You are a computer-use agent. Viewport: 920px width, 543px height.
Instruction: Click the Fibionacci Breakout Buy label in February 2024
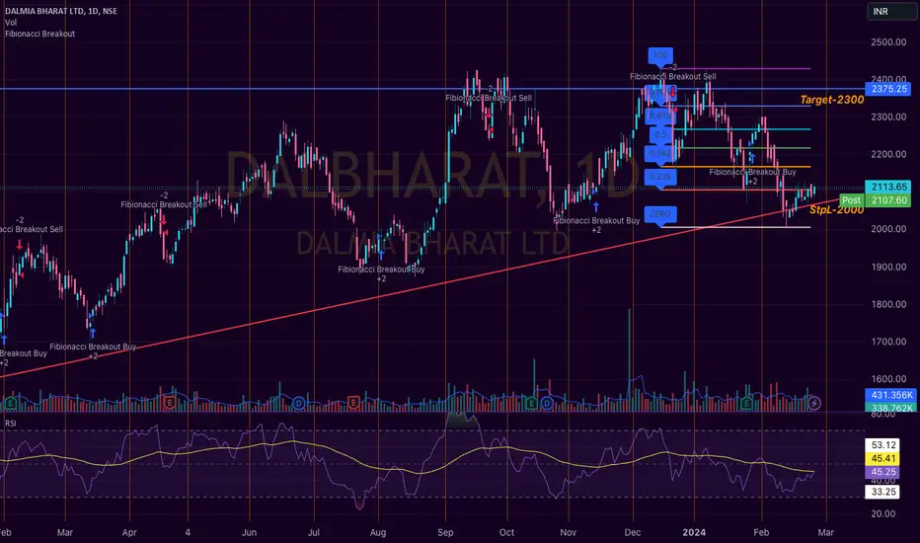[752, 172]
